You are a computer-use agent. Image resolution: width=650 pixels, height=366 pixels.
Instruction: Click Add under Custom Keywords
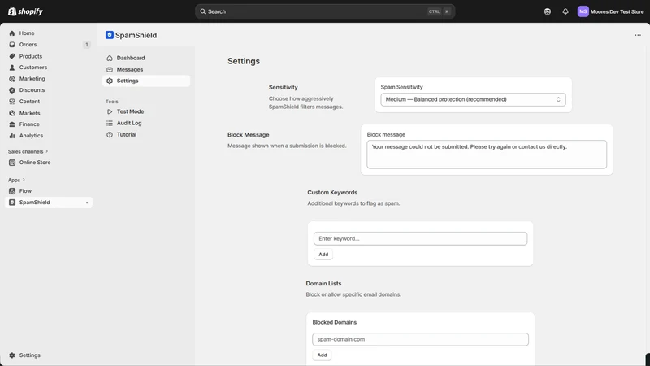click(323, 255)
